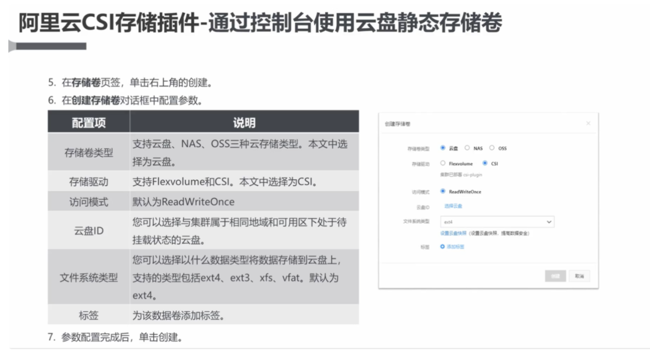This screenshot has height=360, width=650.
Task: Click the 标签 cell in the table
Action: tap(89, 315)
